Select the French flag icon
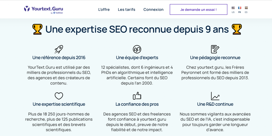 coord(240,8)
